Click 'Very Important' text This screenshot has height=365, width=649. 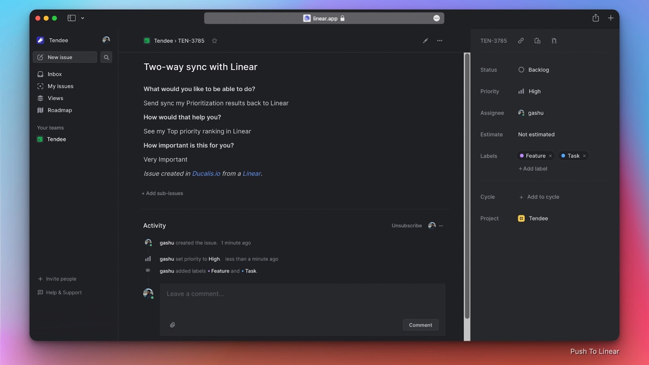click(x=165, y=159)
